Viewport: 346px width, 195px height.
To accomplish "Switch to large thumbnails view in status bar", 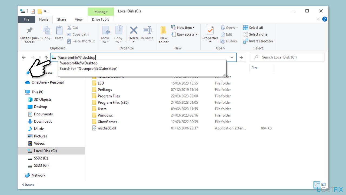I will tap(324, 185).
